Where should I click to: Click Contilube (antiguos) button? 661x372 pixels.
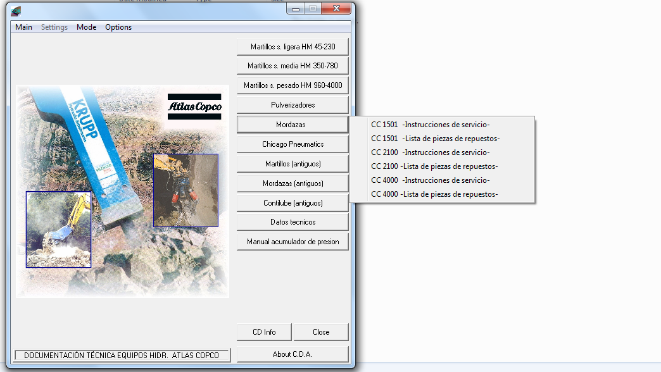(x=293, y=203)
